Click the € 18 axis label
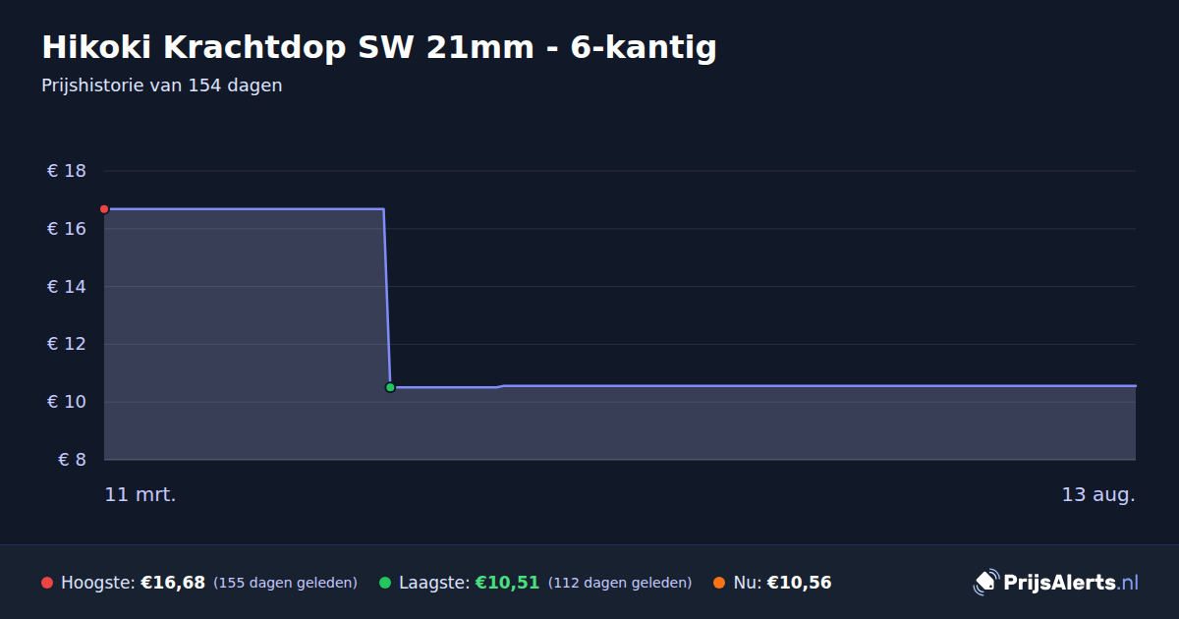Screen dimensions: 1179x619 67,171
